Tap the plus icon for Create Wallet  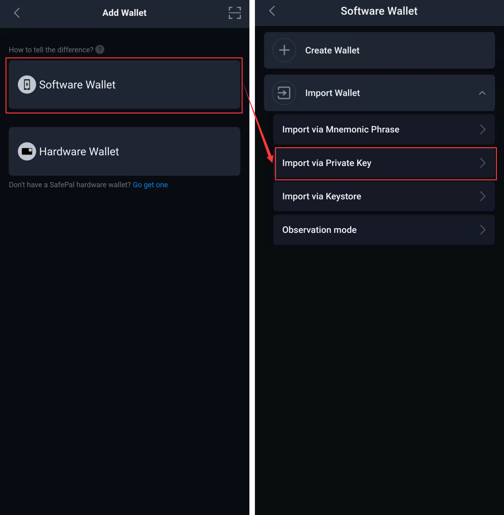(x=284, y=50)
